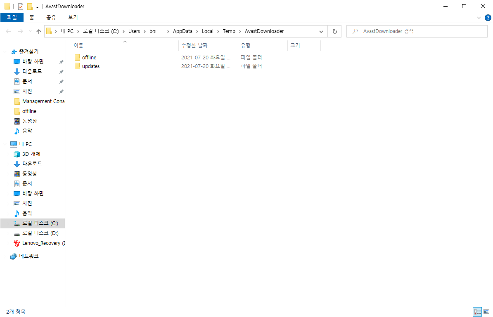
Task: Click Users breadcrumb in address bar
Action: [x=134, y=31]
